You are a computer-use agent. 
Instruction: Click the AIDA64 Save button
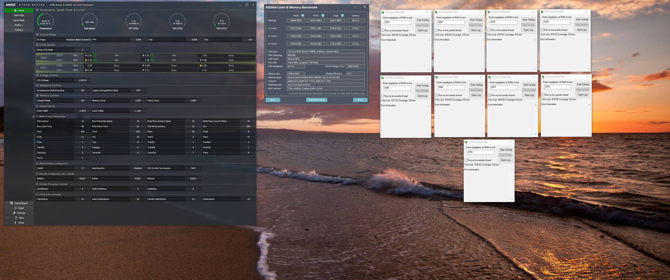click(273, 100)
